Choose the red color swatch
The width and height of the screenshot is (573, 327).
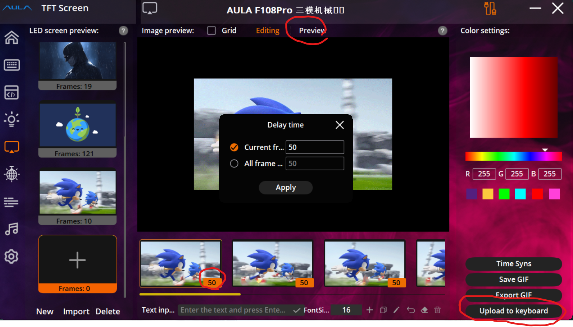pos(537,194)
